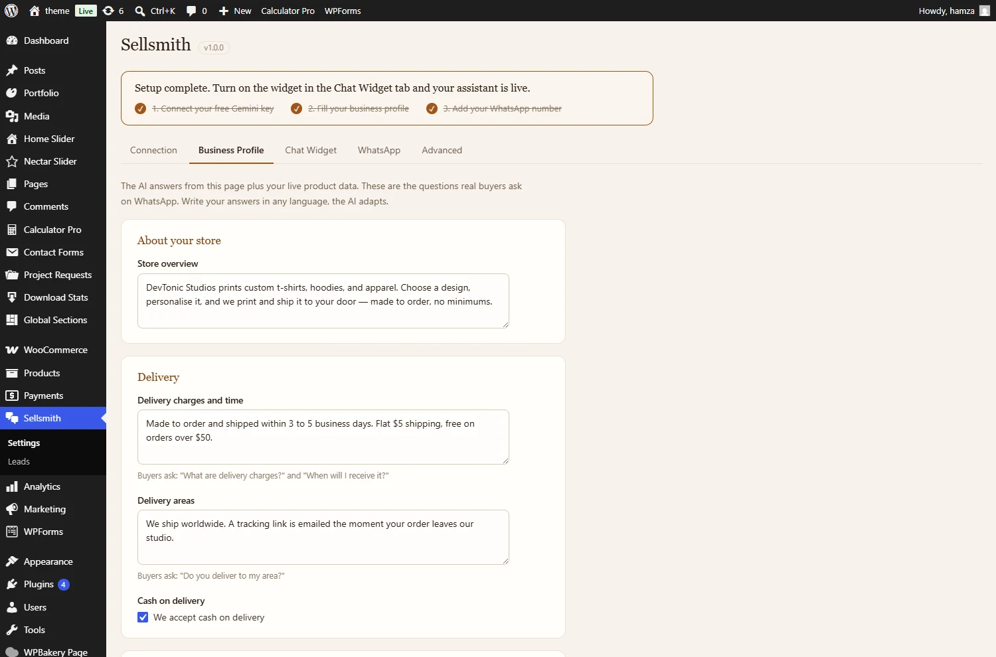Click the WooCommerce logo icon
996x657 pixels.
tap(12, 350)
